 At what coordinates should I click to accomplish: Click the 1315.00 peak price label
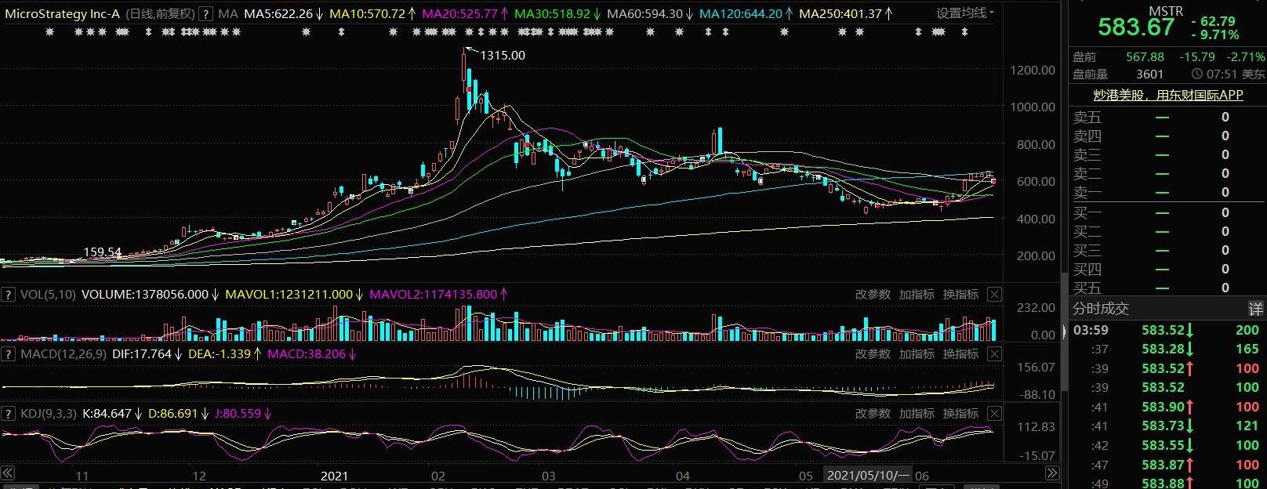(x=503, y=56)
